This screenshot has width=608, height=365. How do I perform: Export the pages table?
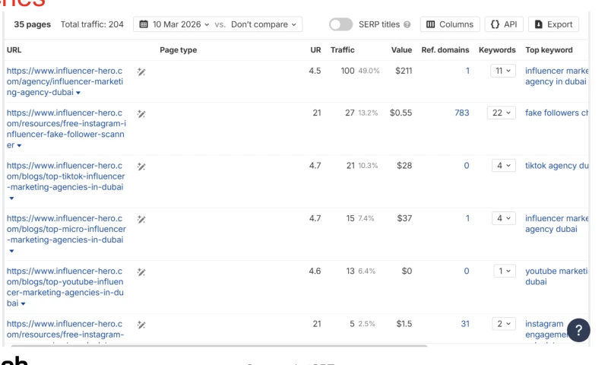553,24
